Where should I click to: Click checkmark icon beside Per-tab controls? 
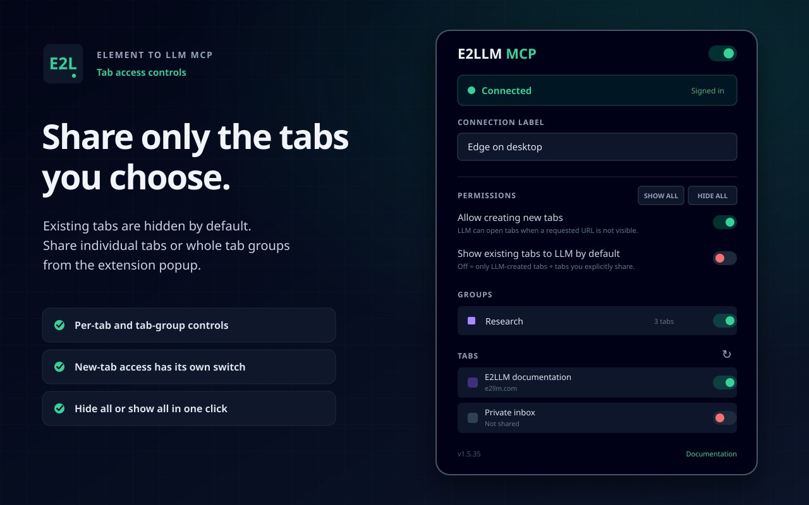[59, 325]
